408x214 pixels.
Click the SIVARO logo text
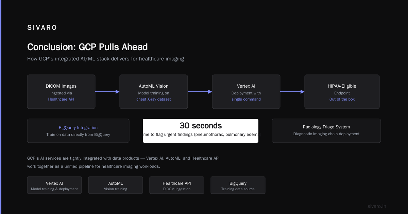42,28
